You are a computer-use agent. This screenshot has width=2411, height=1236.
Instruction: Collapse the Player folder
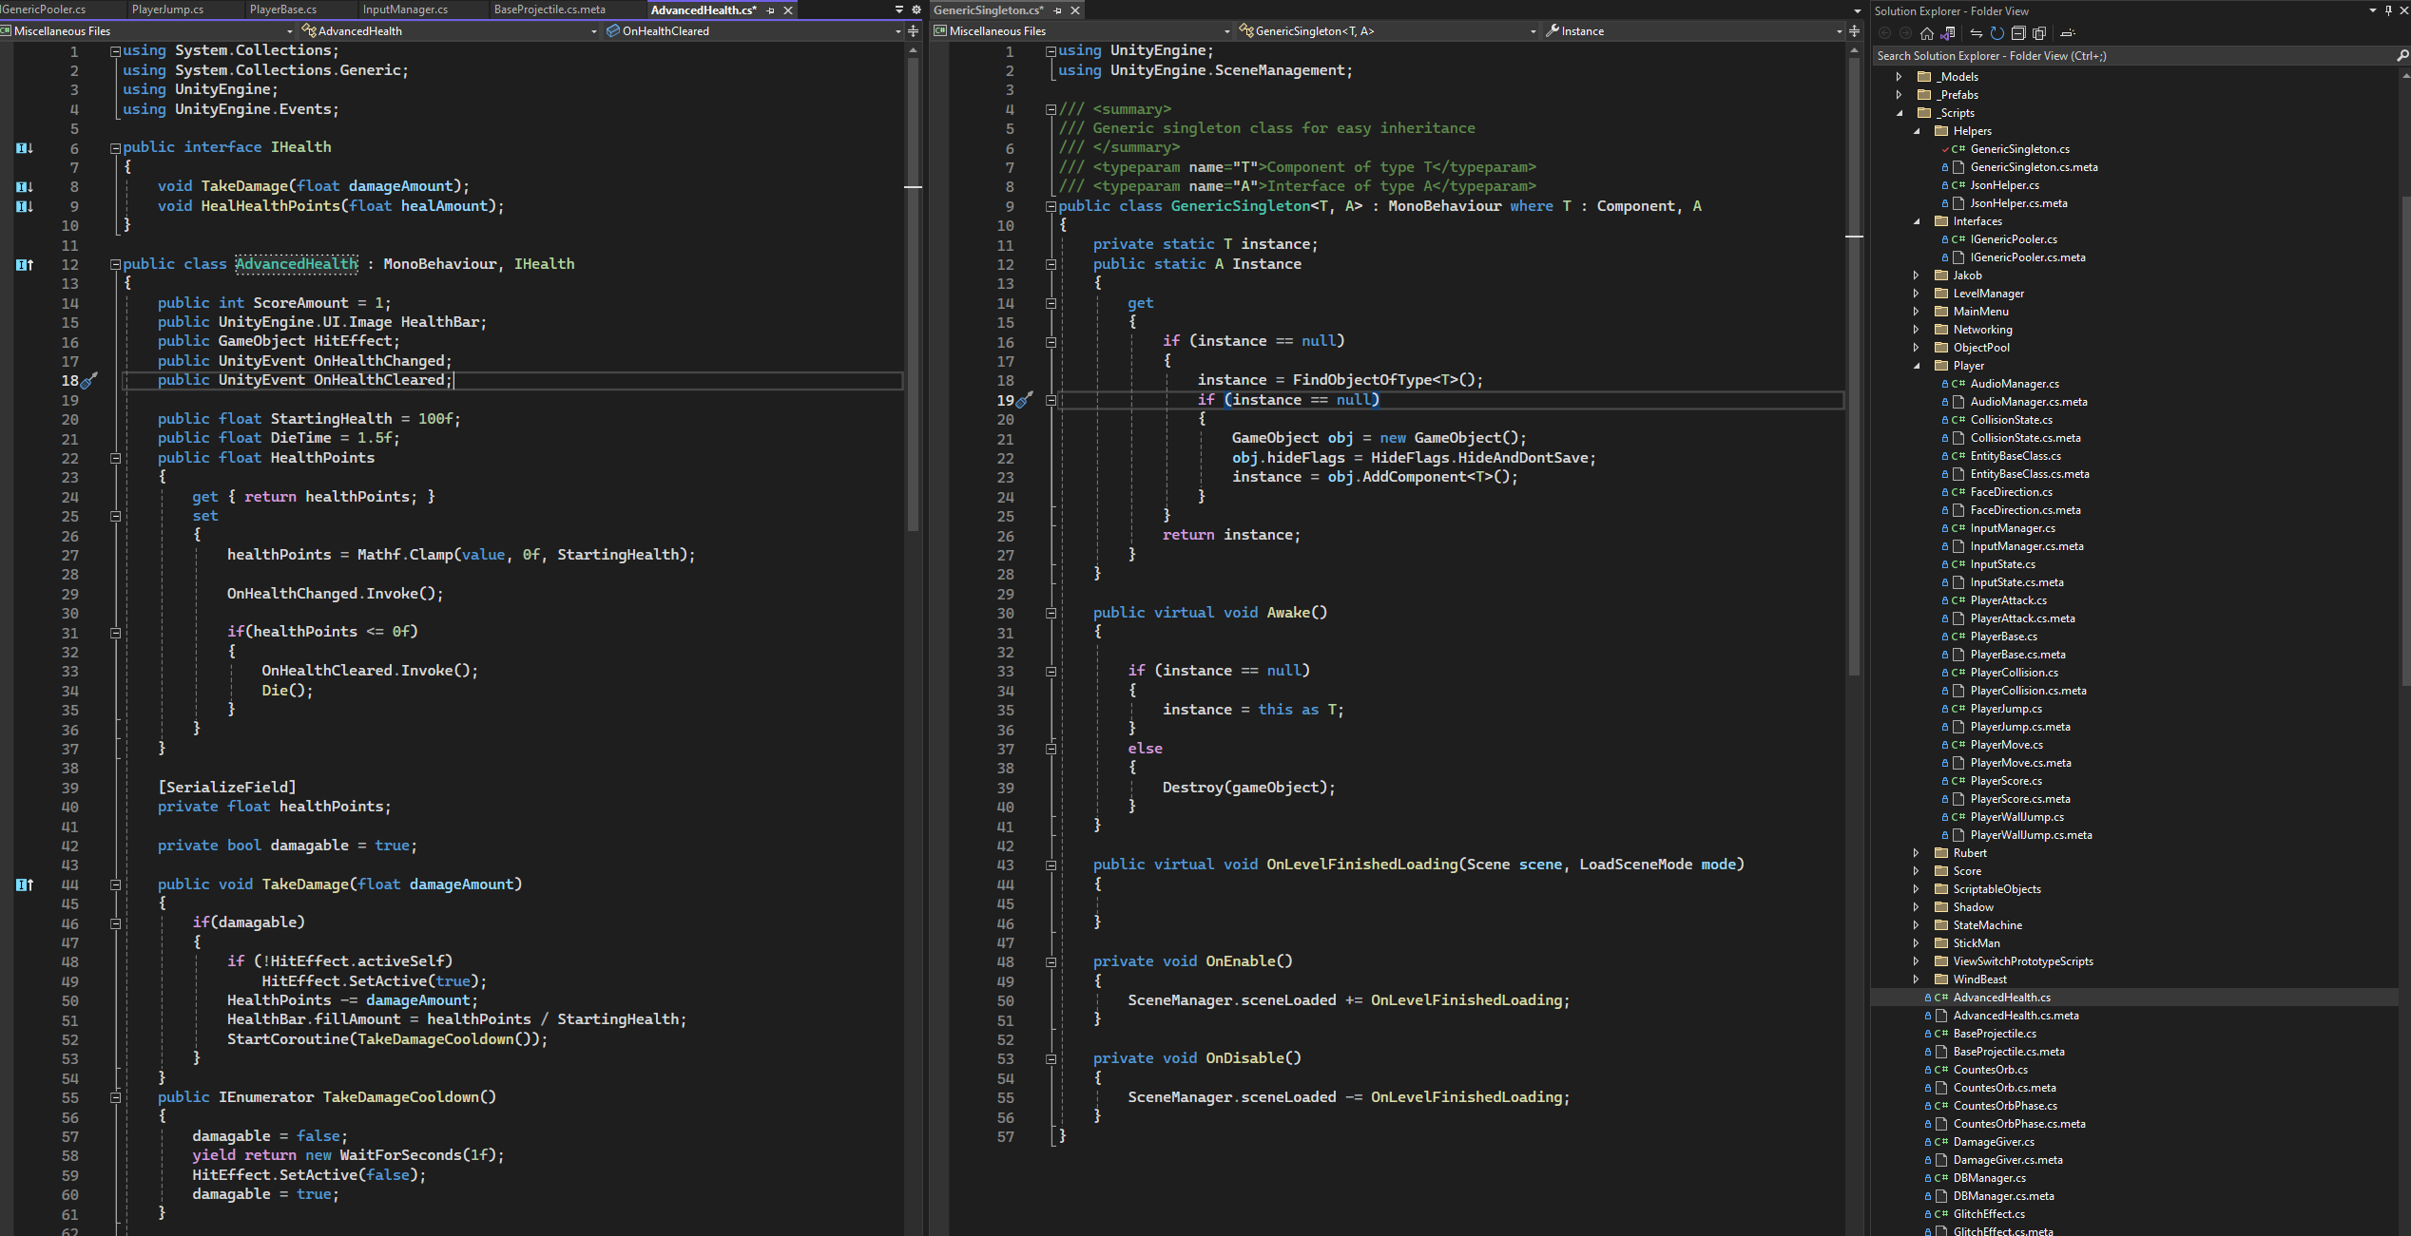(1916, 366)
